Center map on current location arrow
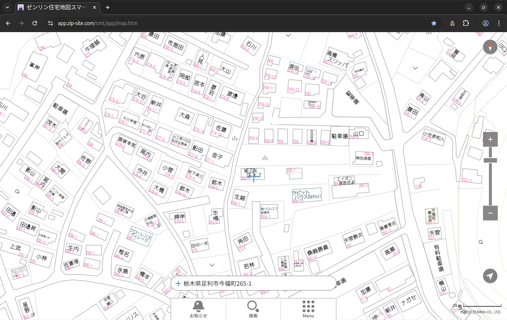Viewport: 507px width, 320px height. coord(490,276)
